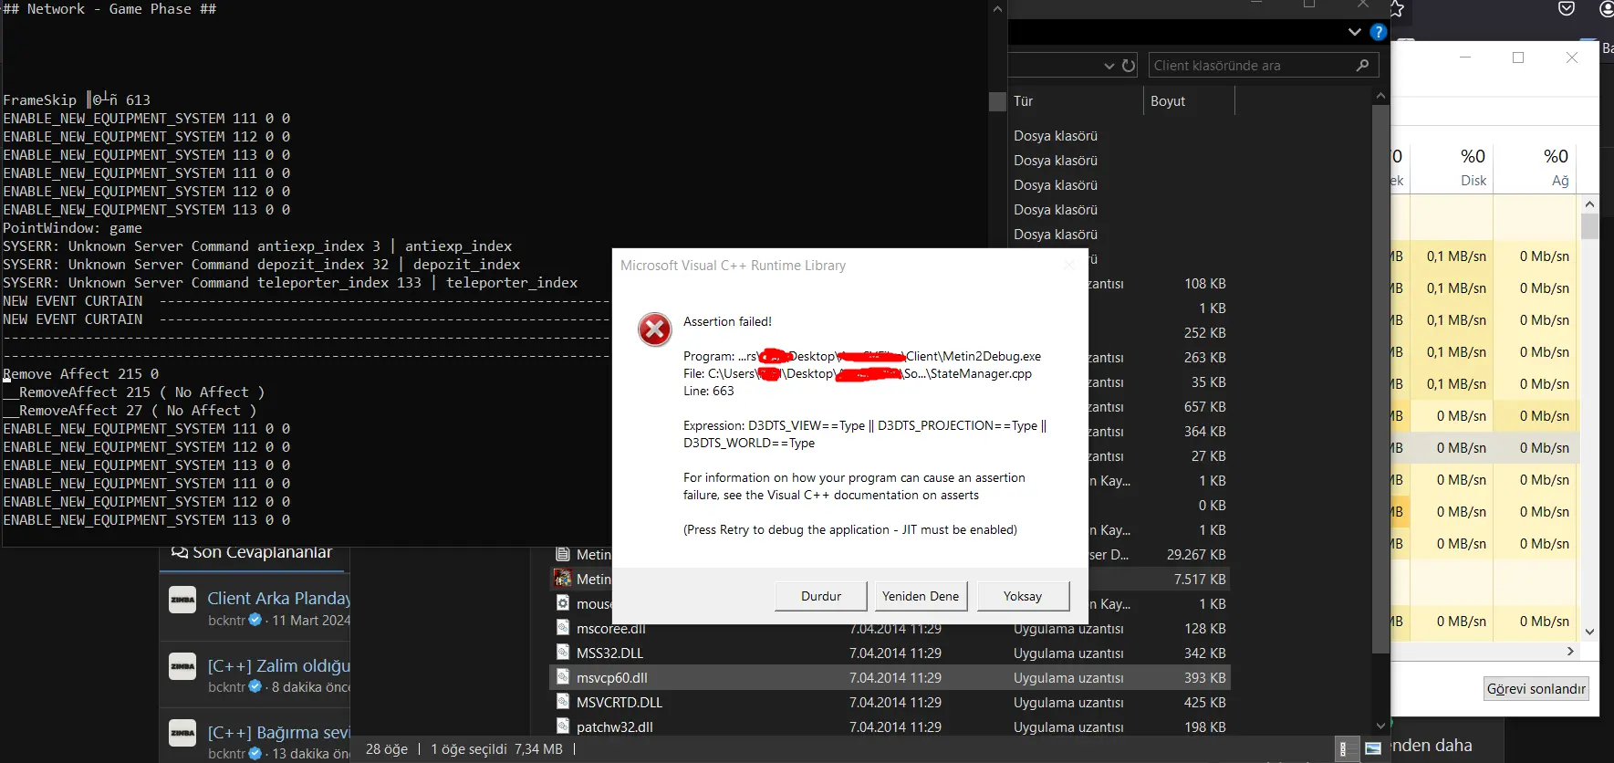The width and height of the screenshot is (1614, 763).
Task: Click the patchw32.dll file icon
Action: coord(564,727)
